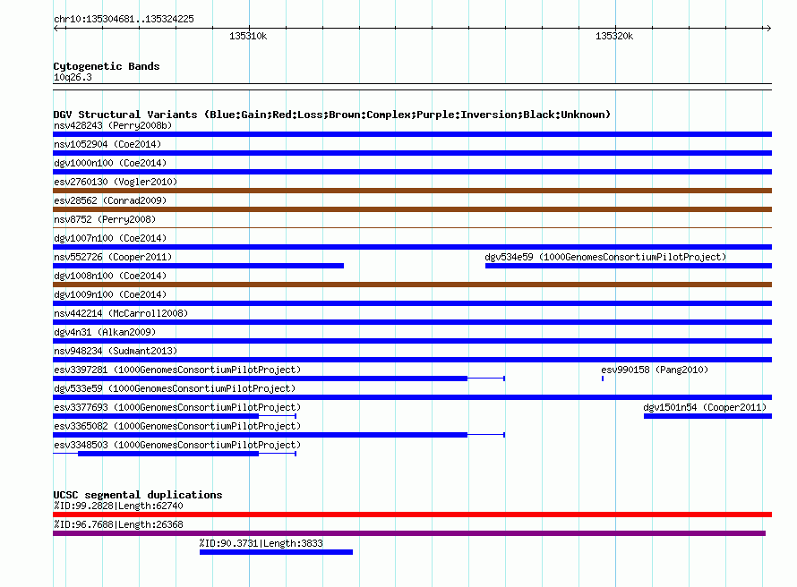This screenshot has width=797, height=587.
Task: Select variant dgv1008n100 (Coe2014) label
Action: click(110, 276)
